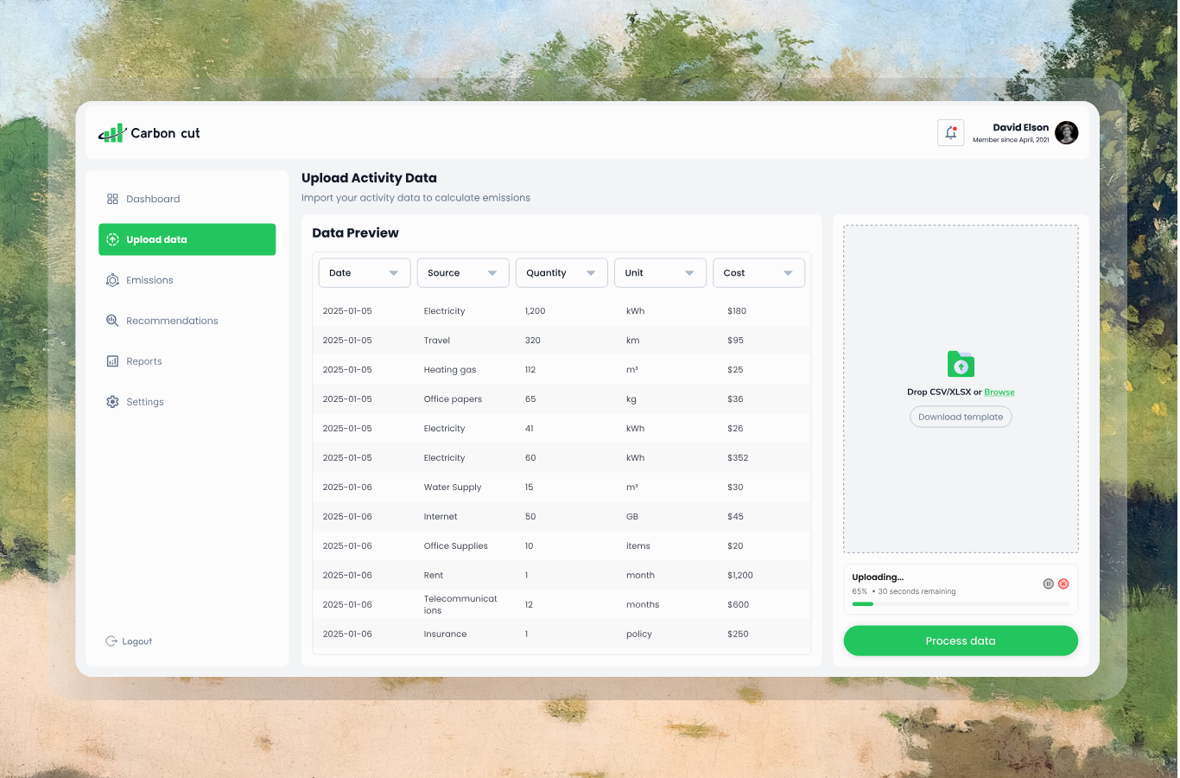The height and width of the screenshot is (778, 1180).
Task: Click the Settings gear icon
Action: pyautogui.click(x=112, y=402)
